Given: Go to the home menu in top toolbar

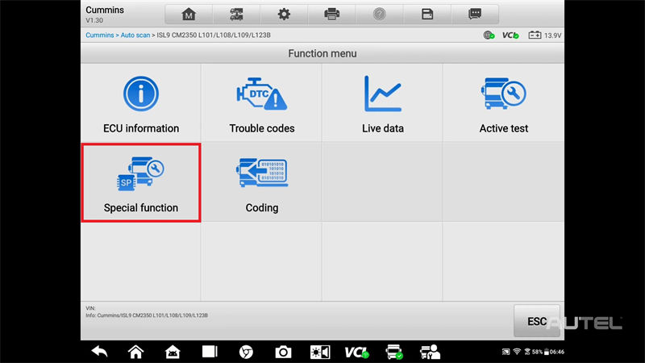Looking at the screenshot, I should point(189,14).
